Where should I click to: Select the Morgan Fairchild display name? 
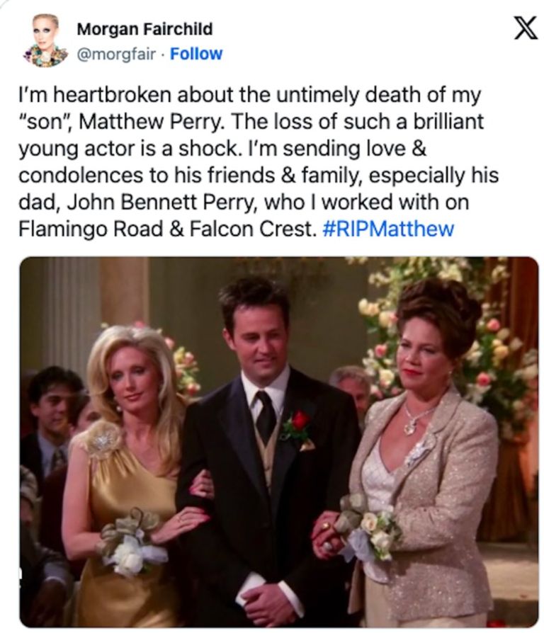144,29
